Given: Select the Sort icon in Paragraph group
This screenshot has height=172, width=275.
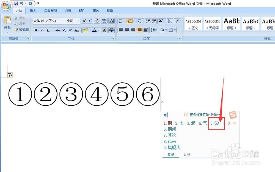Looking at the screenshot, I should point(170,21).
